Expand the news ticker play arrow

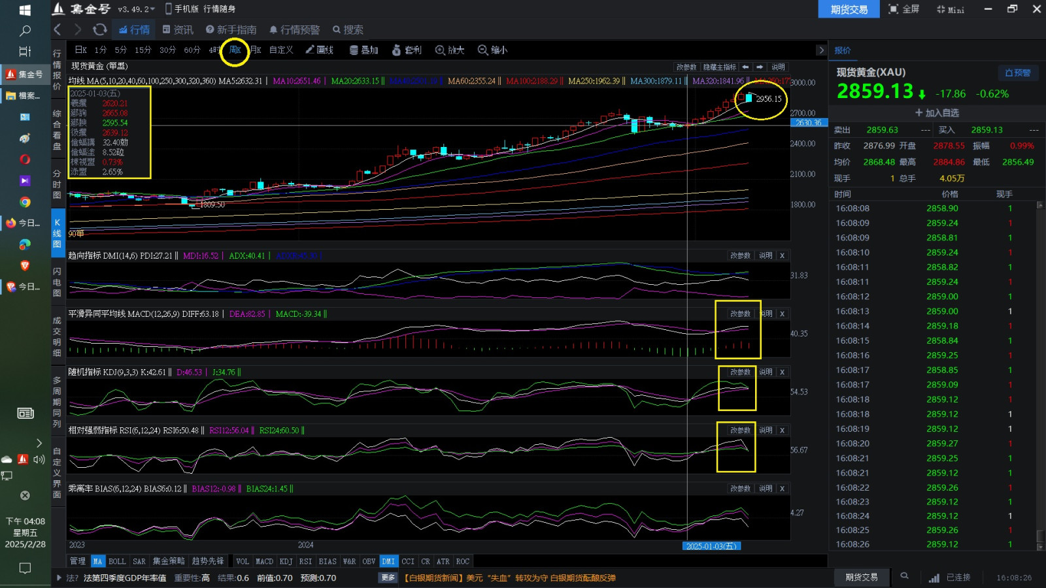coord(59,578)
